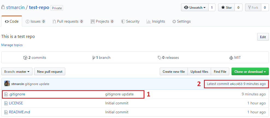Click the 'This is a test repo' description
The image size is (270, 118).
(x=18, y=37)
